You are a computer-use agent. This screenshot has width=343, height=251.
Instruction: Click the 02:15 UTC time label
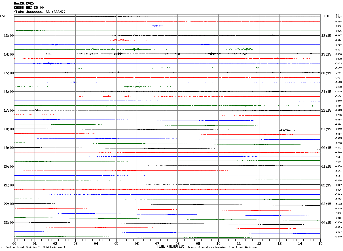pos(326,185)
